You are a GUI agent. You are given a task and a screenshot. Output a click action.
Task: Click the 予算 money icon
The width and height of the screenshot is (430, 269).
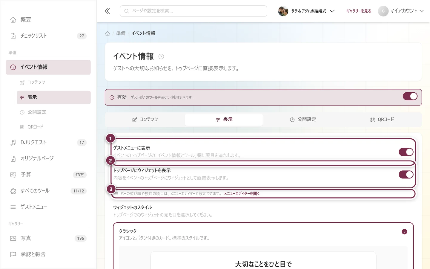[x=13, y=175]
